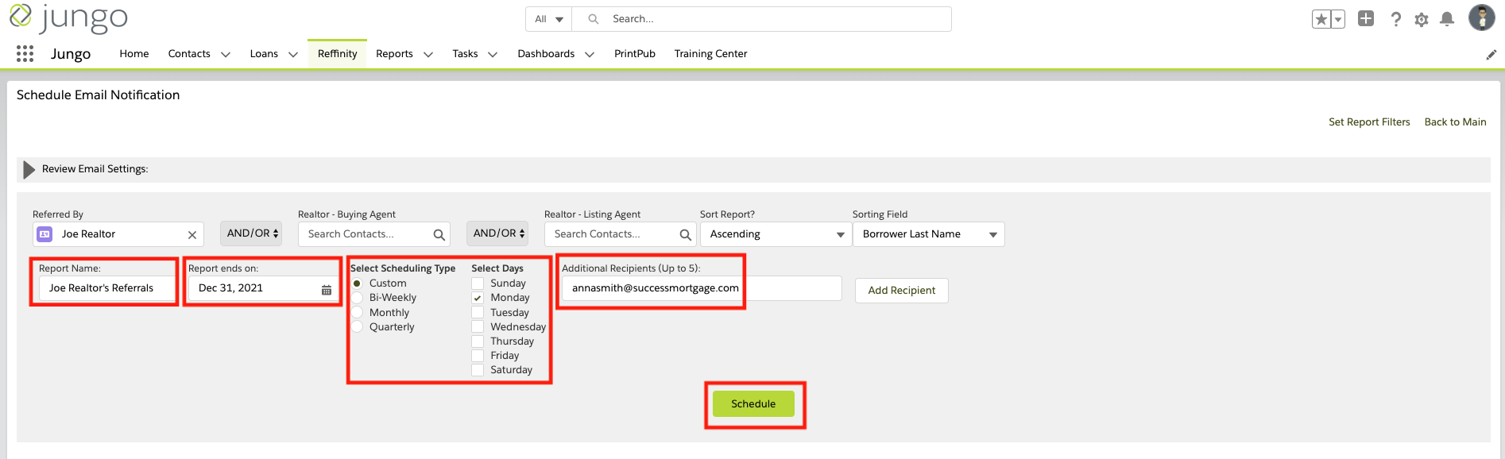Screen dimensions: 1505x459
Task: Click the Favorites star icon
Action: [1321, 19]
